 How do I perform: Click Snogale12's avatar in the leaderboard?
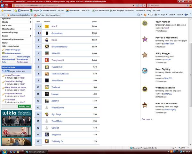47,135
